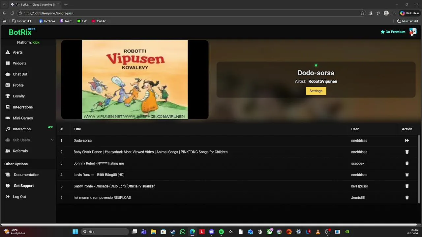The height and width of the screenshot is (237, 422).
Task: Go back in the browser
Action: point(4,13)
